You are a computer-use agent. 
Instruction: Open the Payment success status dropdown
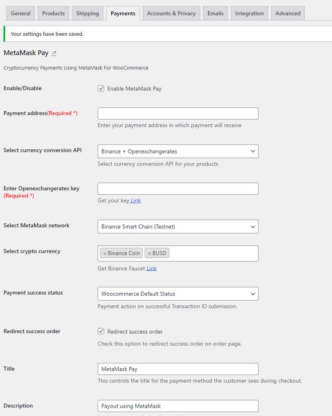pyautogui.click(x=178, y=294)
